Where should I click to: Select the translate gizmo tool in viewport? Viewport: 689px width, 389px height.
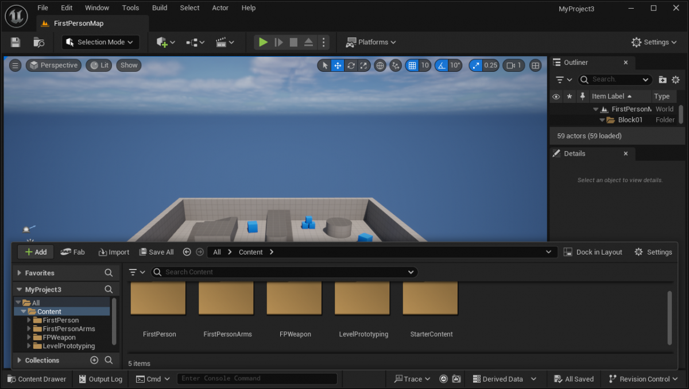point(338,66)
